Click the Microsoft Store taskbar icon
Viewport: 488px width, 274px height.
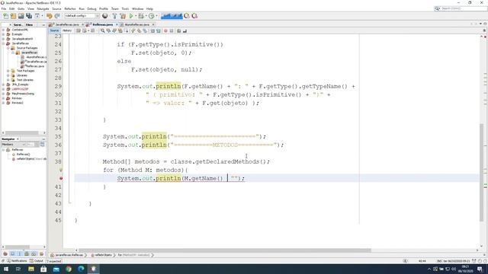pyautogui.click(x=43, y=269)
